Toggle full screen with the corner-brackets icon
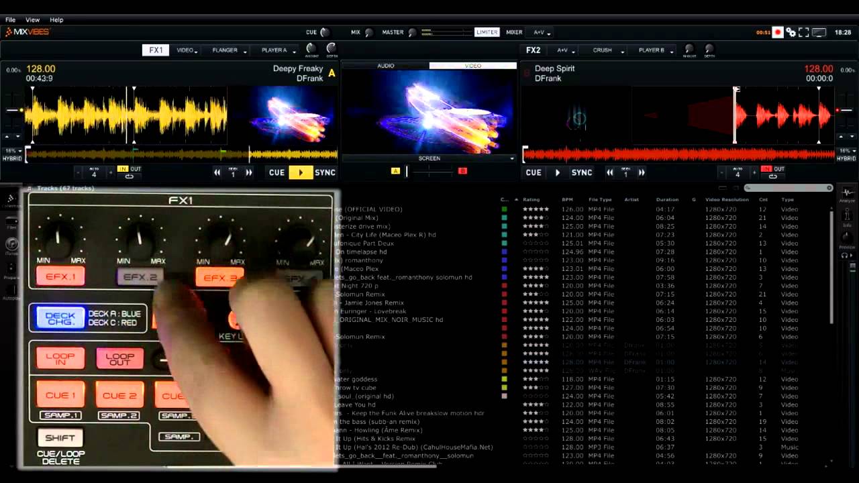 804,32
